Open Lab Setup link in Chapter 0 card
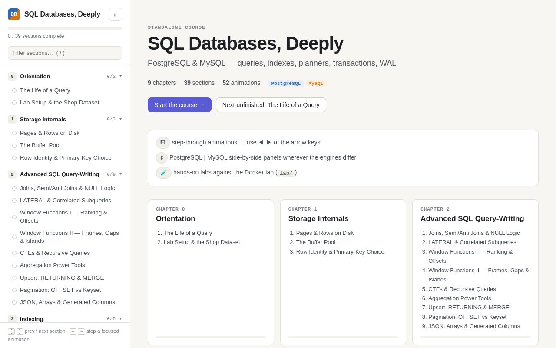The image size is (556, 348). (202, 242)
